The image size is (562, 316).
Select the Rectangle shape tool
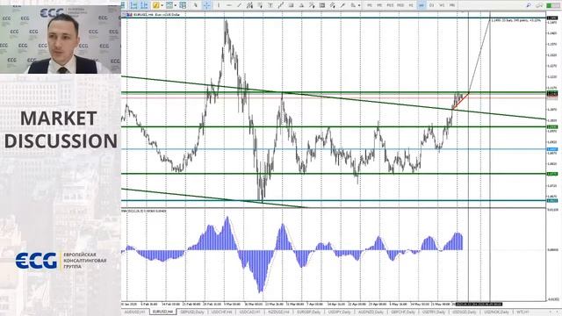[x=291, y=5]
